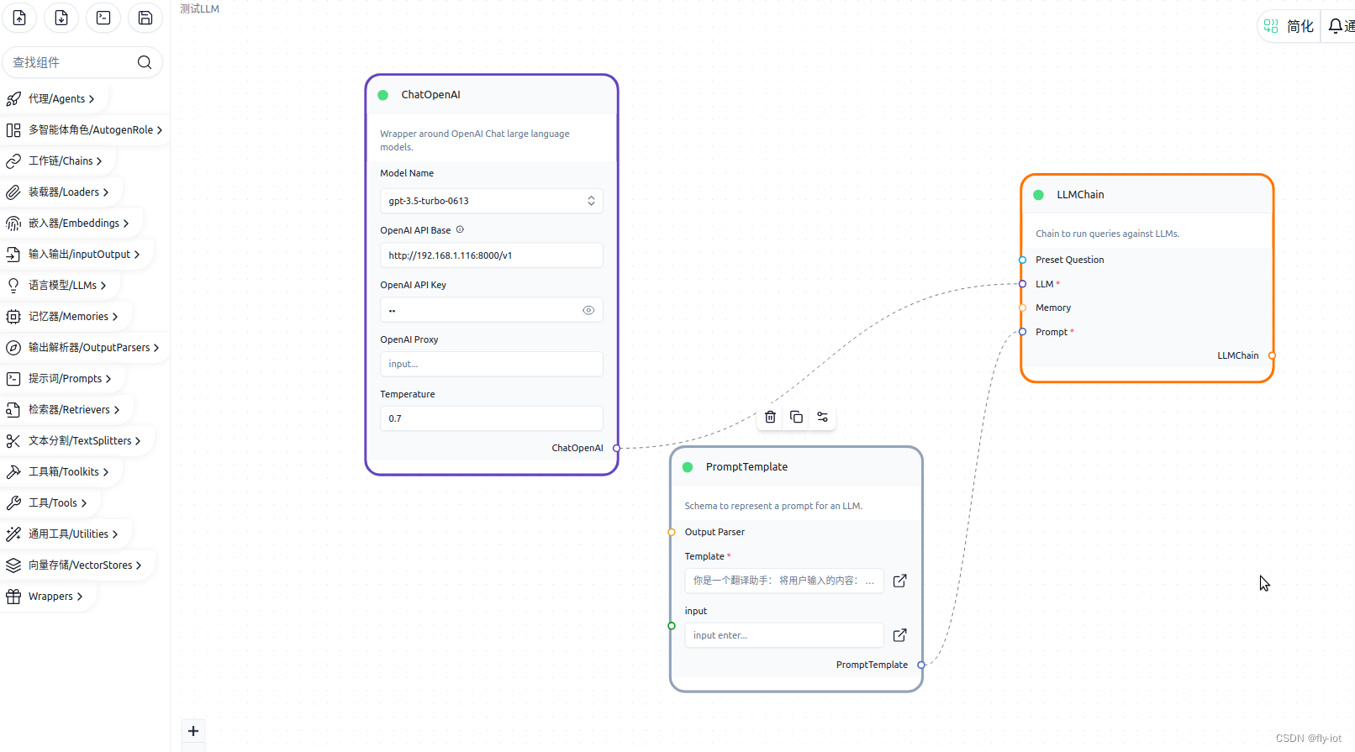The width and height of the screenshot is (1355, 752).
Task: Click the OpenAI Proxy input field
Action: pyautogui.click(x=492, y=364)
